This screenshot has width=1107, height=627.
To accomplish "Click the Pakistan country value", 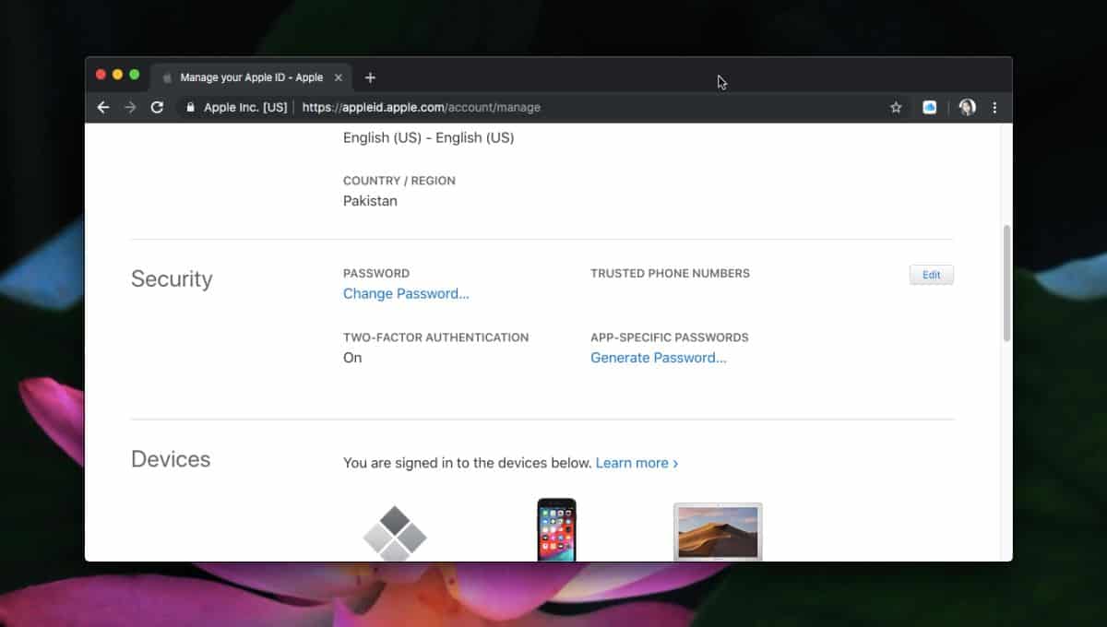I will pos(370,201).
